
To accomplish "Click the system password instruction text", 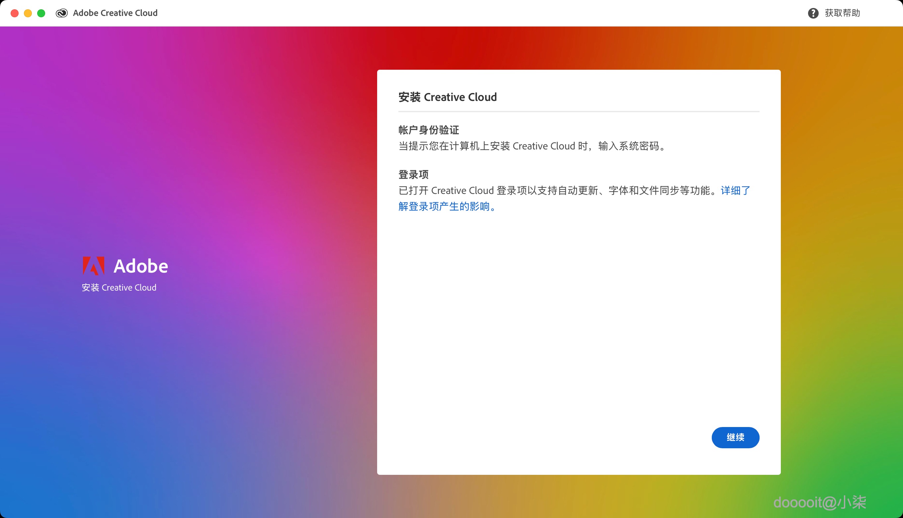I will [x=532, y=146].
